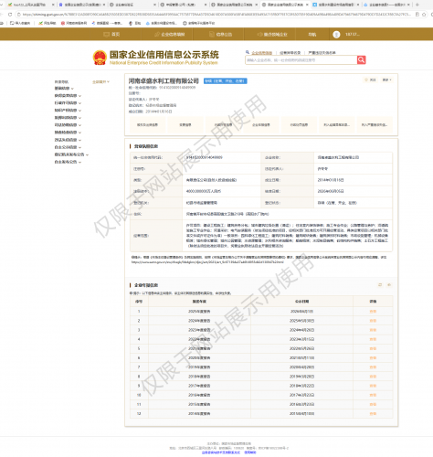Switch to the last browser tab
The height and width of the screenshot is (457, 433).
tap(386, 5)
